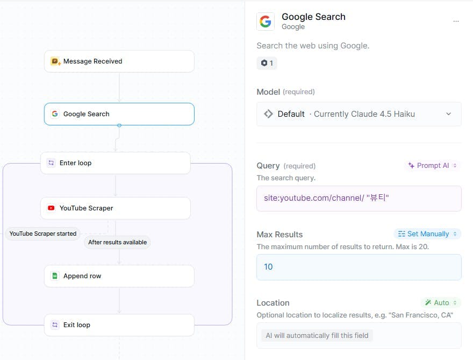Click the Query field with the site:youtube.com text
The height and width of the screenshot is (360, 473).
coord(358,199)
